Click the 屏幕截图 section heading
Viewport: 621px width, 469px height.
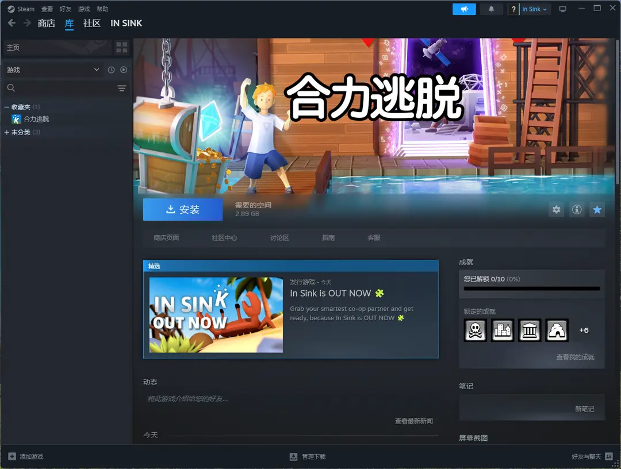[x=473, y=438]
